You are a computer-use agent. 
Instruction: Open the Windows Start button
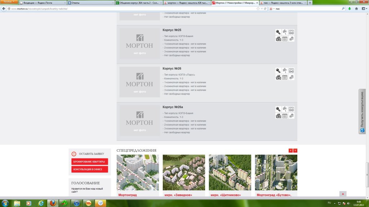[5, 203]
